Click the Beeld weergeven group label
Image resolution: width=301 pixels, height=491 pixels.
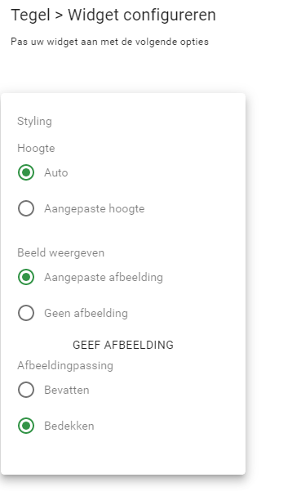click(x=60, y=253)
